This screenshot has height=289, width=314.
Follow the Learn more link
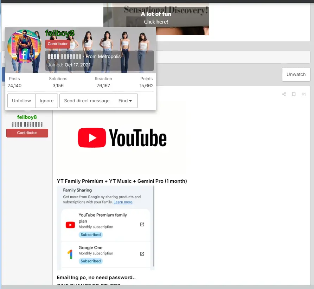coord(123,202)
